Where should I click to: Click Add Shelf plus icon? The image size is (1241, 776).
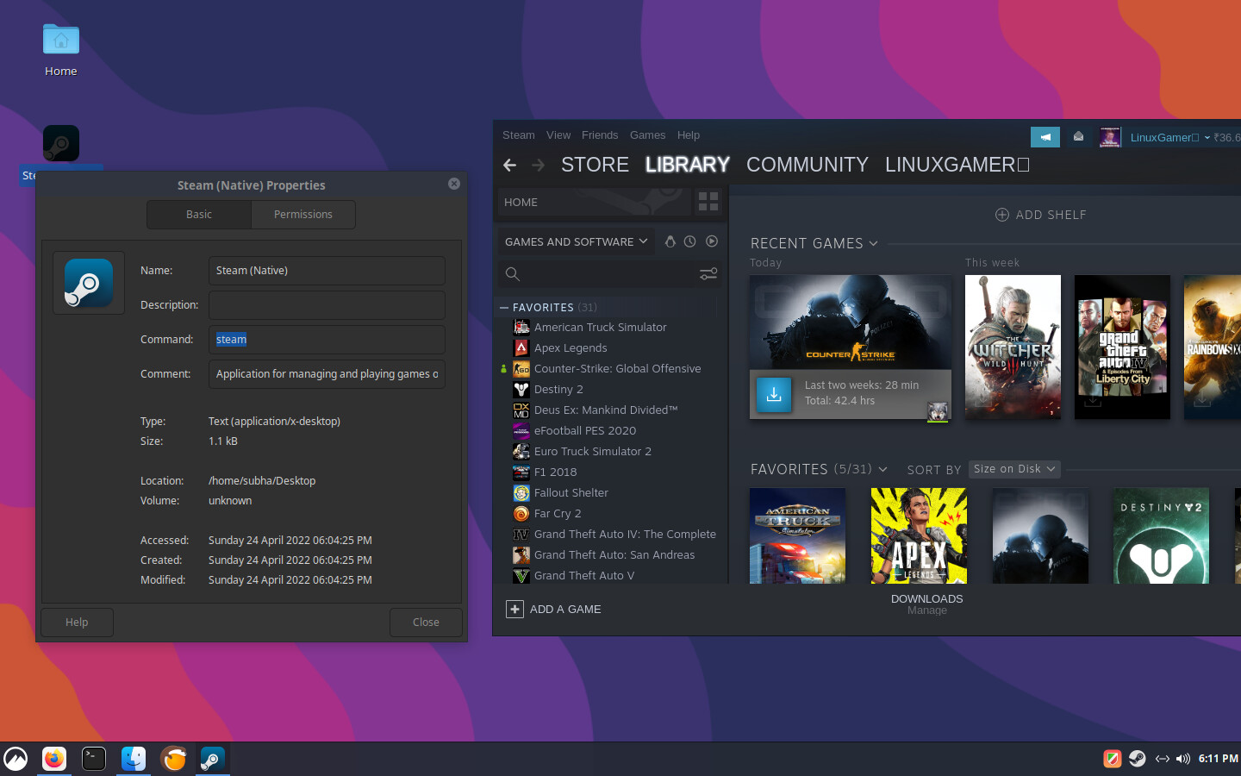coord(1002,215)
